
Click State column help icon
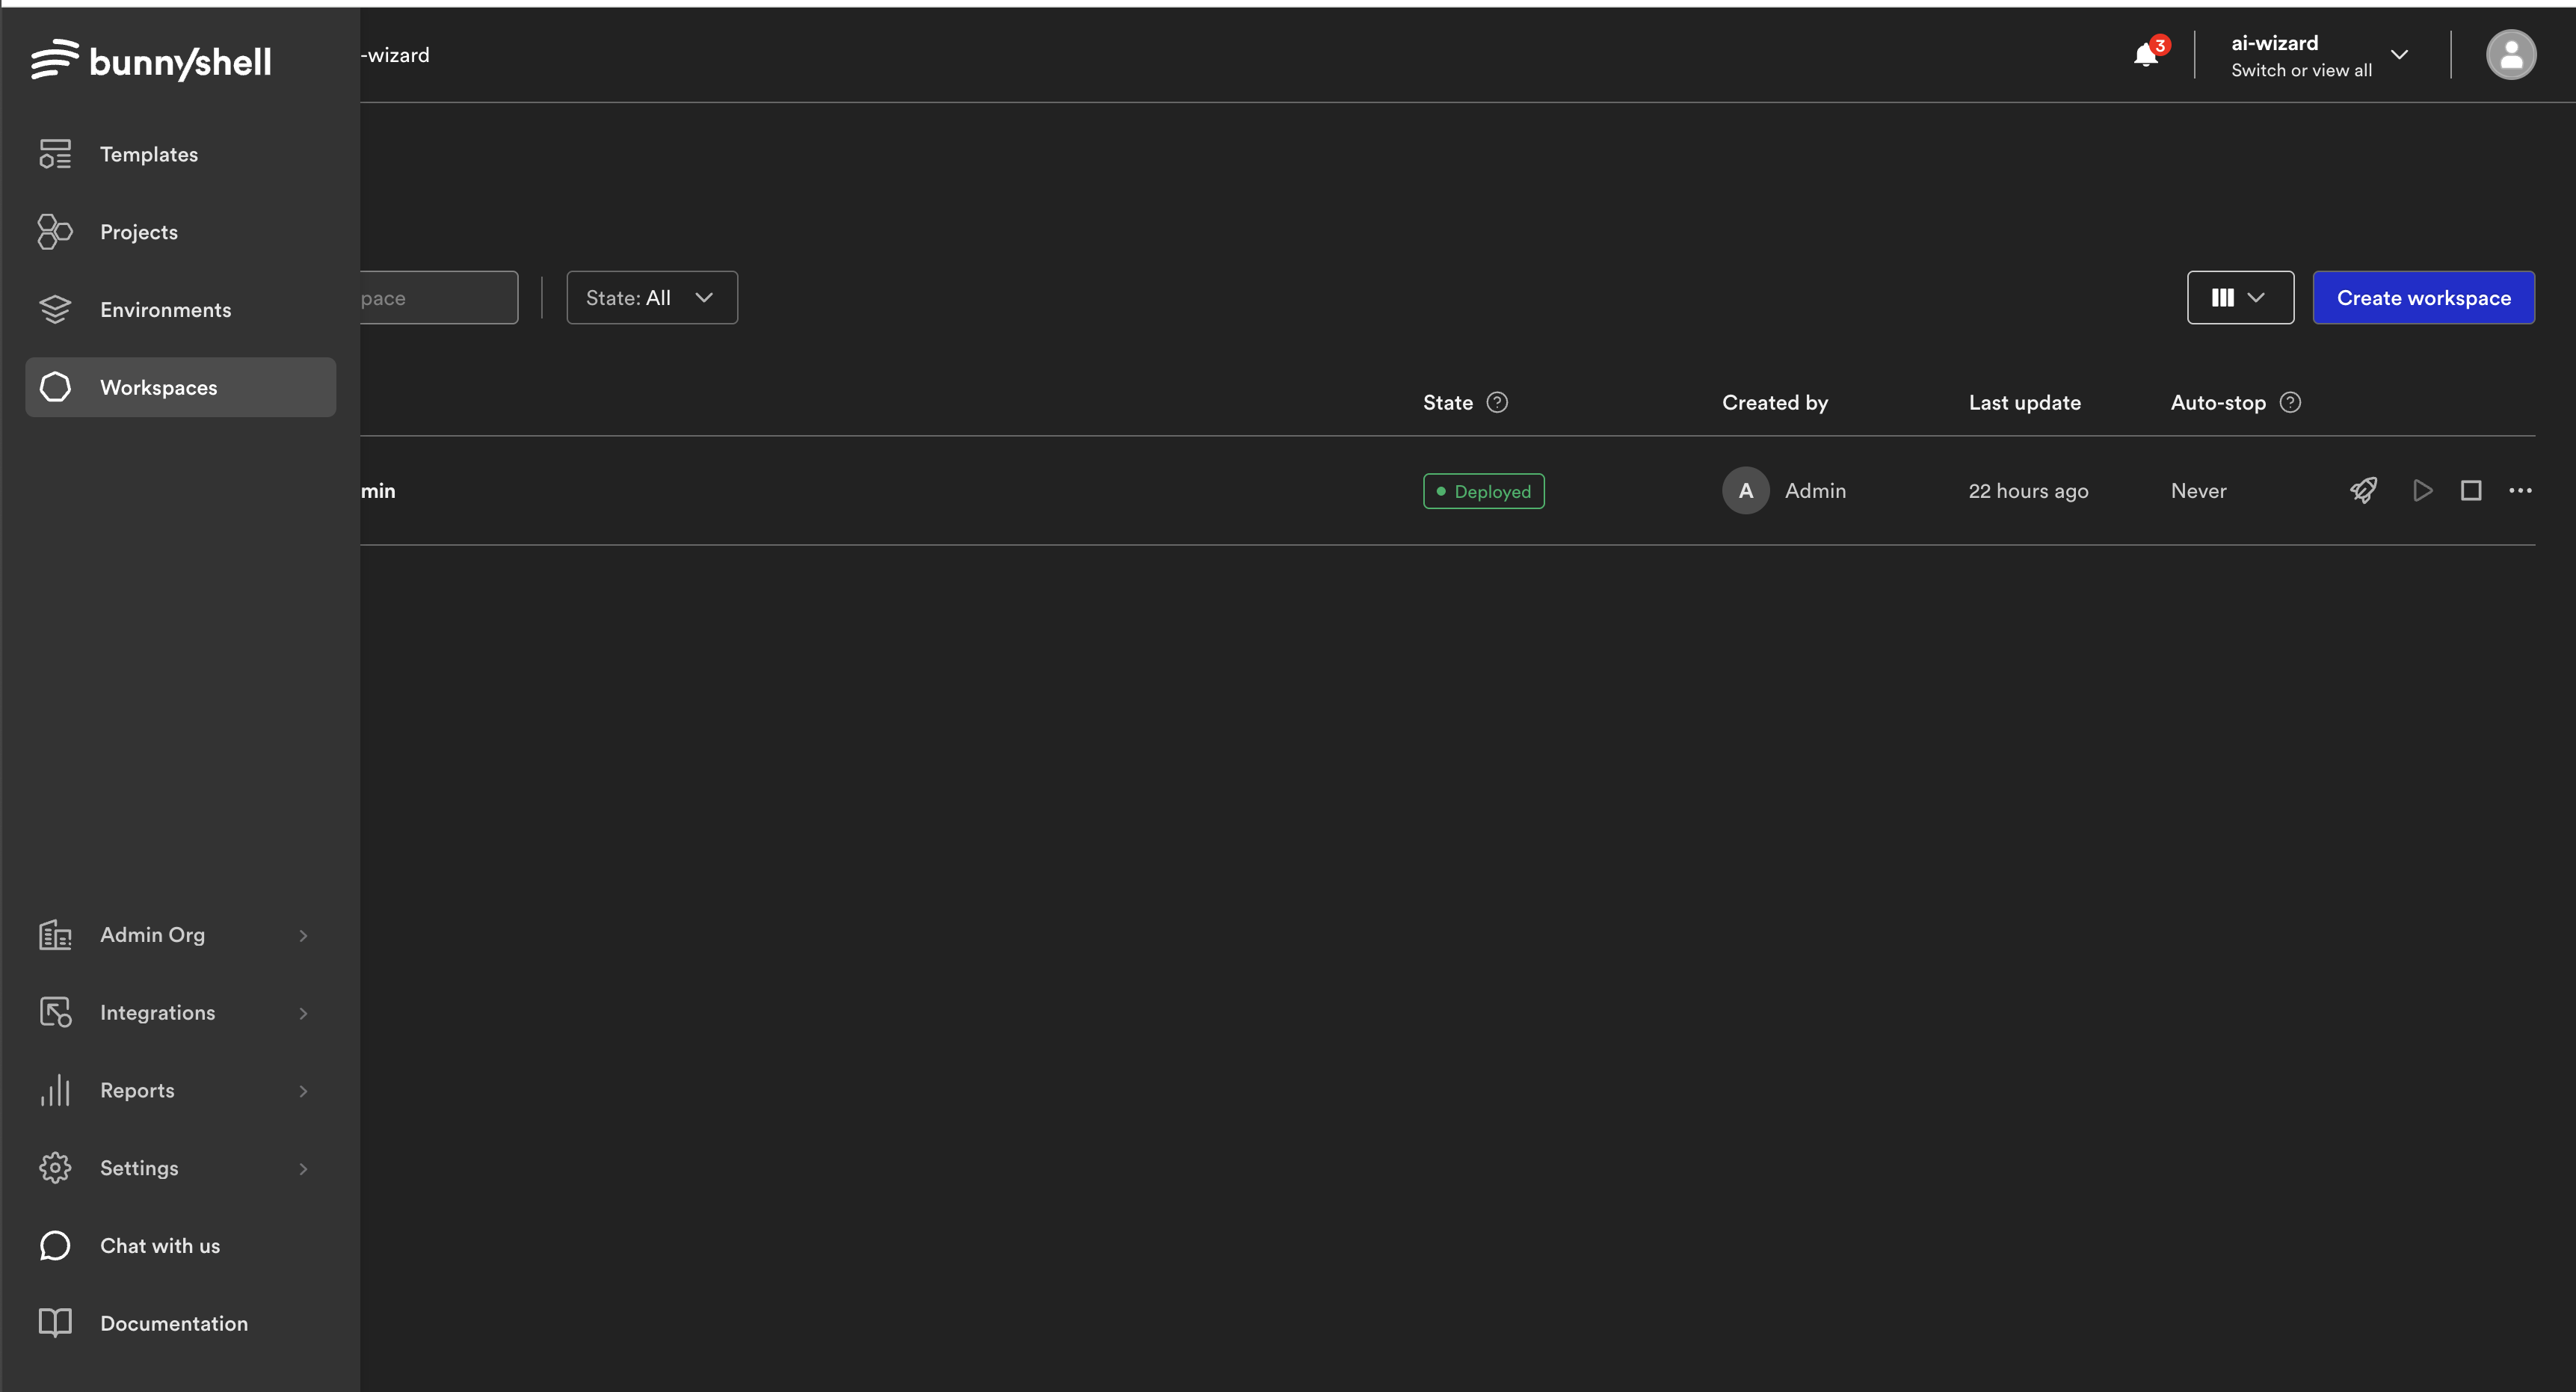[1497, 402]
